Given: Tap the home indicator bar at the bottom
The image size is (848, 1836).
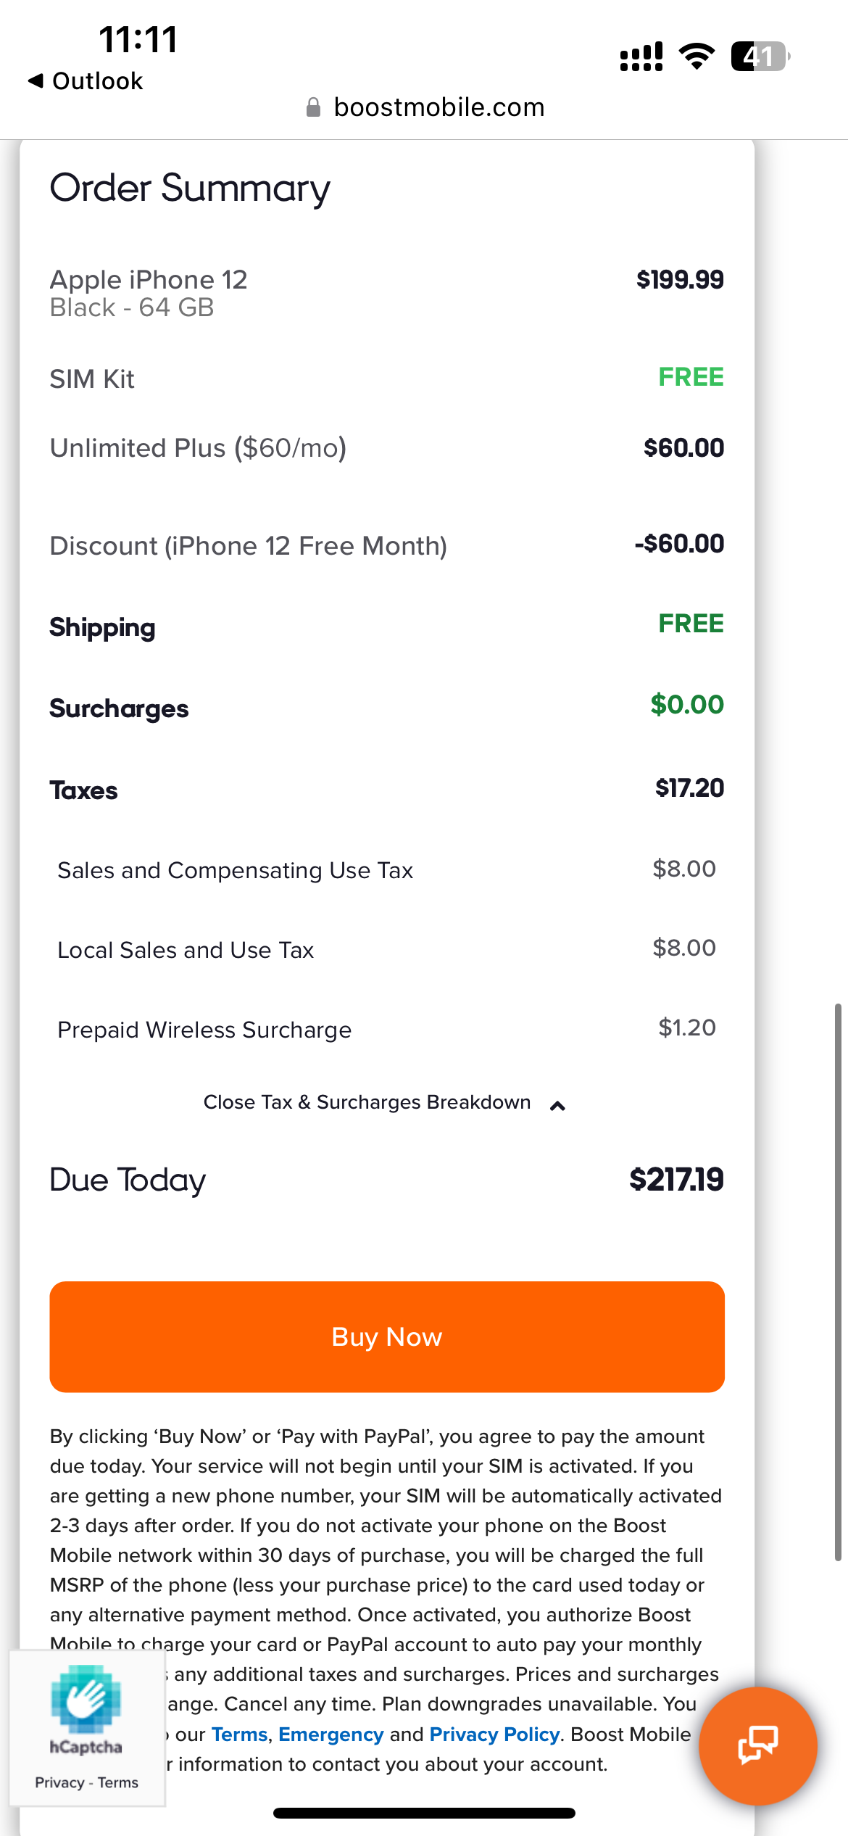Looking at the screenshot, I should pos(424,1813).
